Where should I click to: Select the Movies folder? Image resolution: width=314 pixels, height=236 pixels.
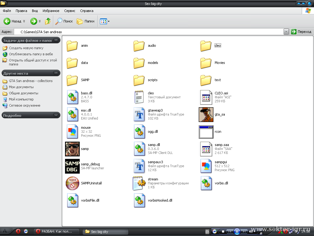click(206, 63)
